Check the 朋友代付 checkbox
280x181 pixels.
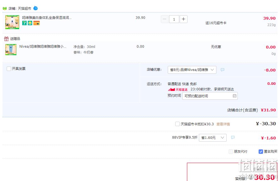point(231,151)
